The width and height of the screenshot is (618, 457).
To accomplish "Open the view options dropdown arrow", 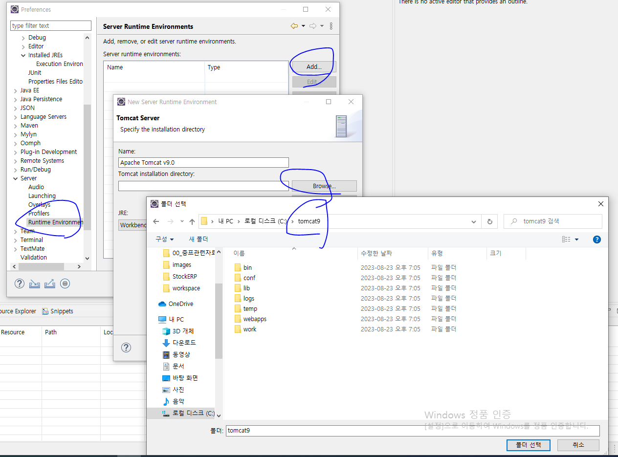I will 576,239.
